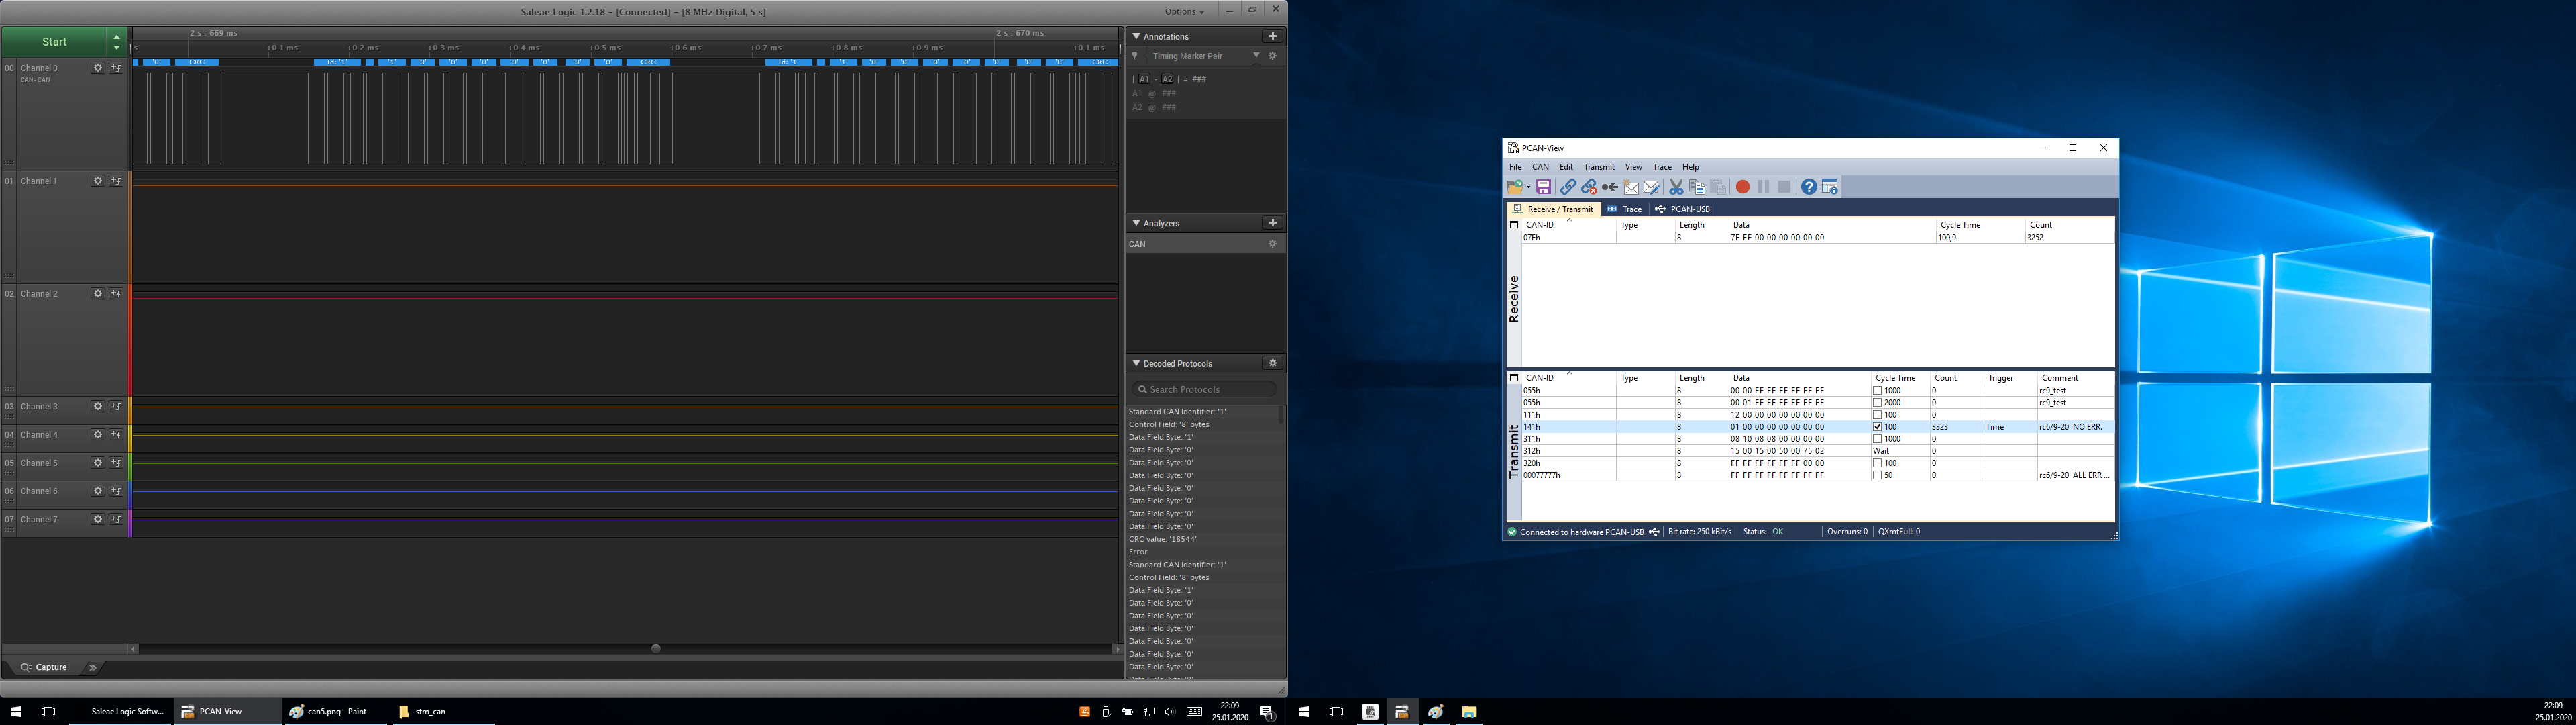Start trace recording with red button
The image size is (2576, 725).
click(1742, 187)
